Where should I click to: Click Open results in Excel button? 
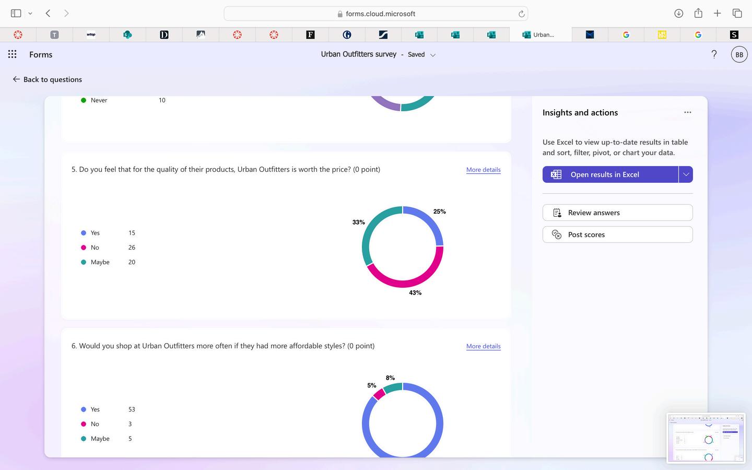(x=610, y=174)
